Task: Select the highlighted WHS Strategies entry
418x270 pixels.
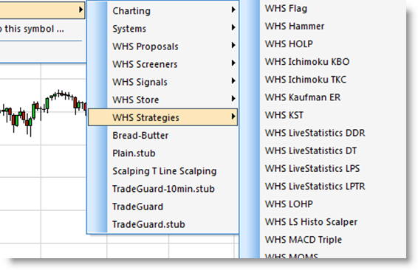Action: (x=162, y=117)
